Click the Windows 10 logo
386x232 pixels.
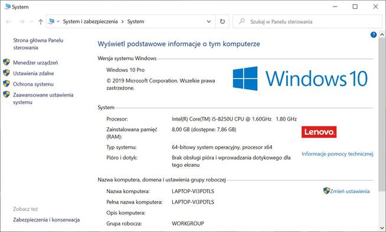tap(300, 78)
